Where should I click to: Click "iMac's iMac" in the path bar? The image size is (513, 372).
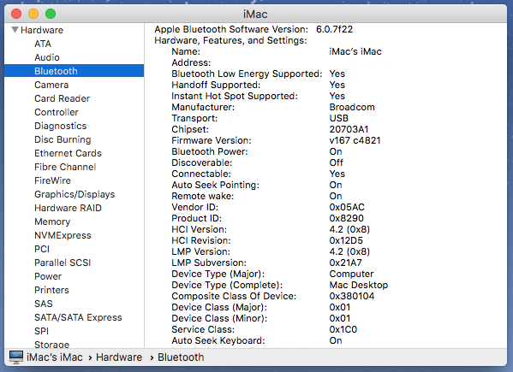(54, 357)
